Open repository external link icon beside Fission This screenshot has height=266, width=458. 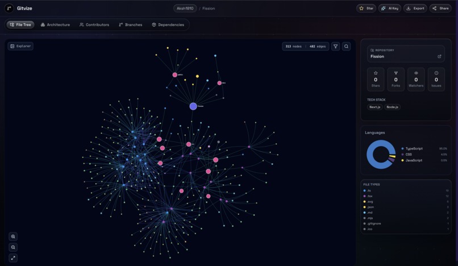pos(439,56)
